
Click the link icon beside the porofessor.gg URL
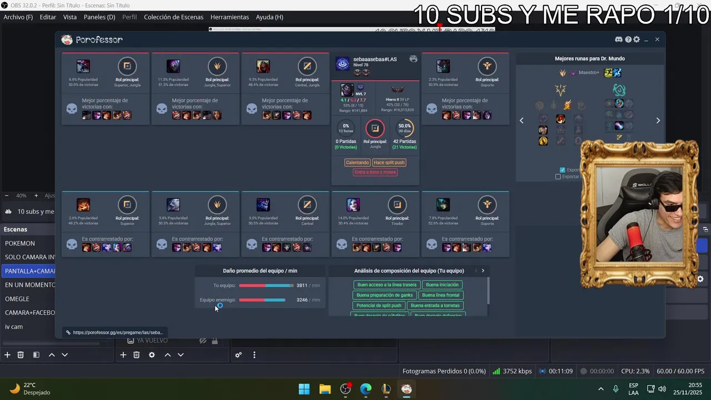[x=68, y=332]
